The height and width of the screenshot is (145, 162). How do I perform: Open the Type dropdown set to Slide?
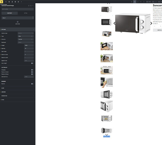tap(26, 36)
